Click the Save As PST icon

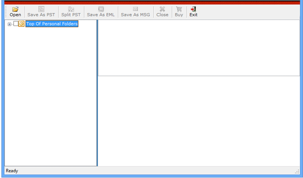pos(41,9)
